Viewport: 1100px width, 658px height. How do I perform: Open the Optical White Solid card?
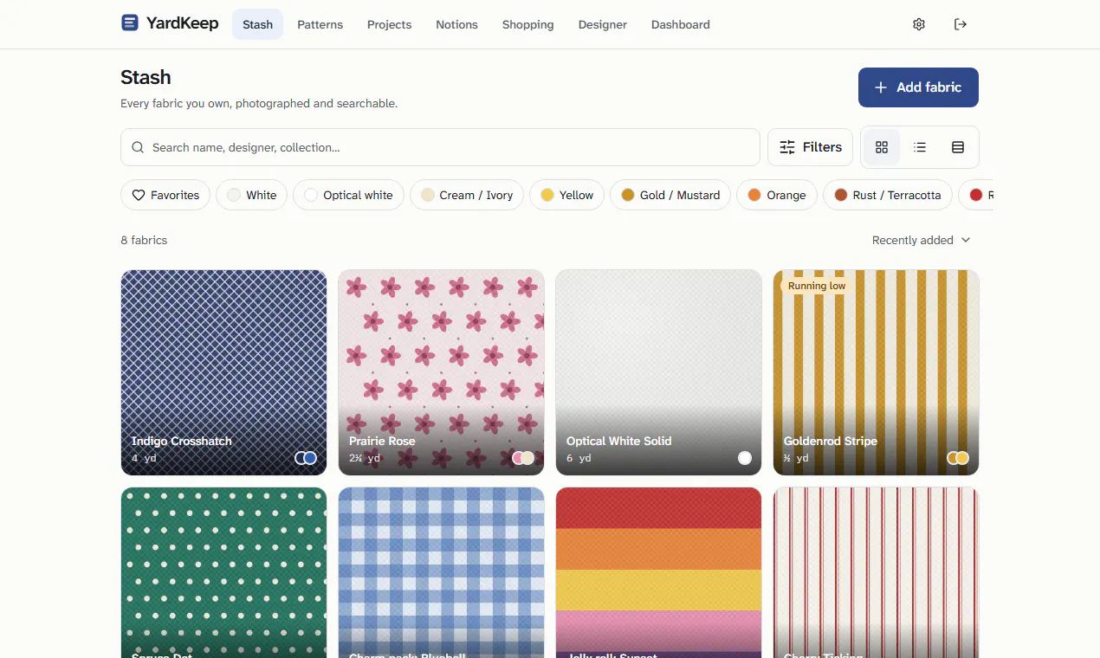point(658,372)
